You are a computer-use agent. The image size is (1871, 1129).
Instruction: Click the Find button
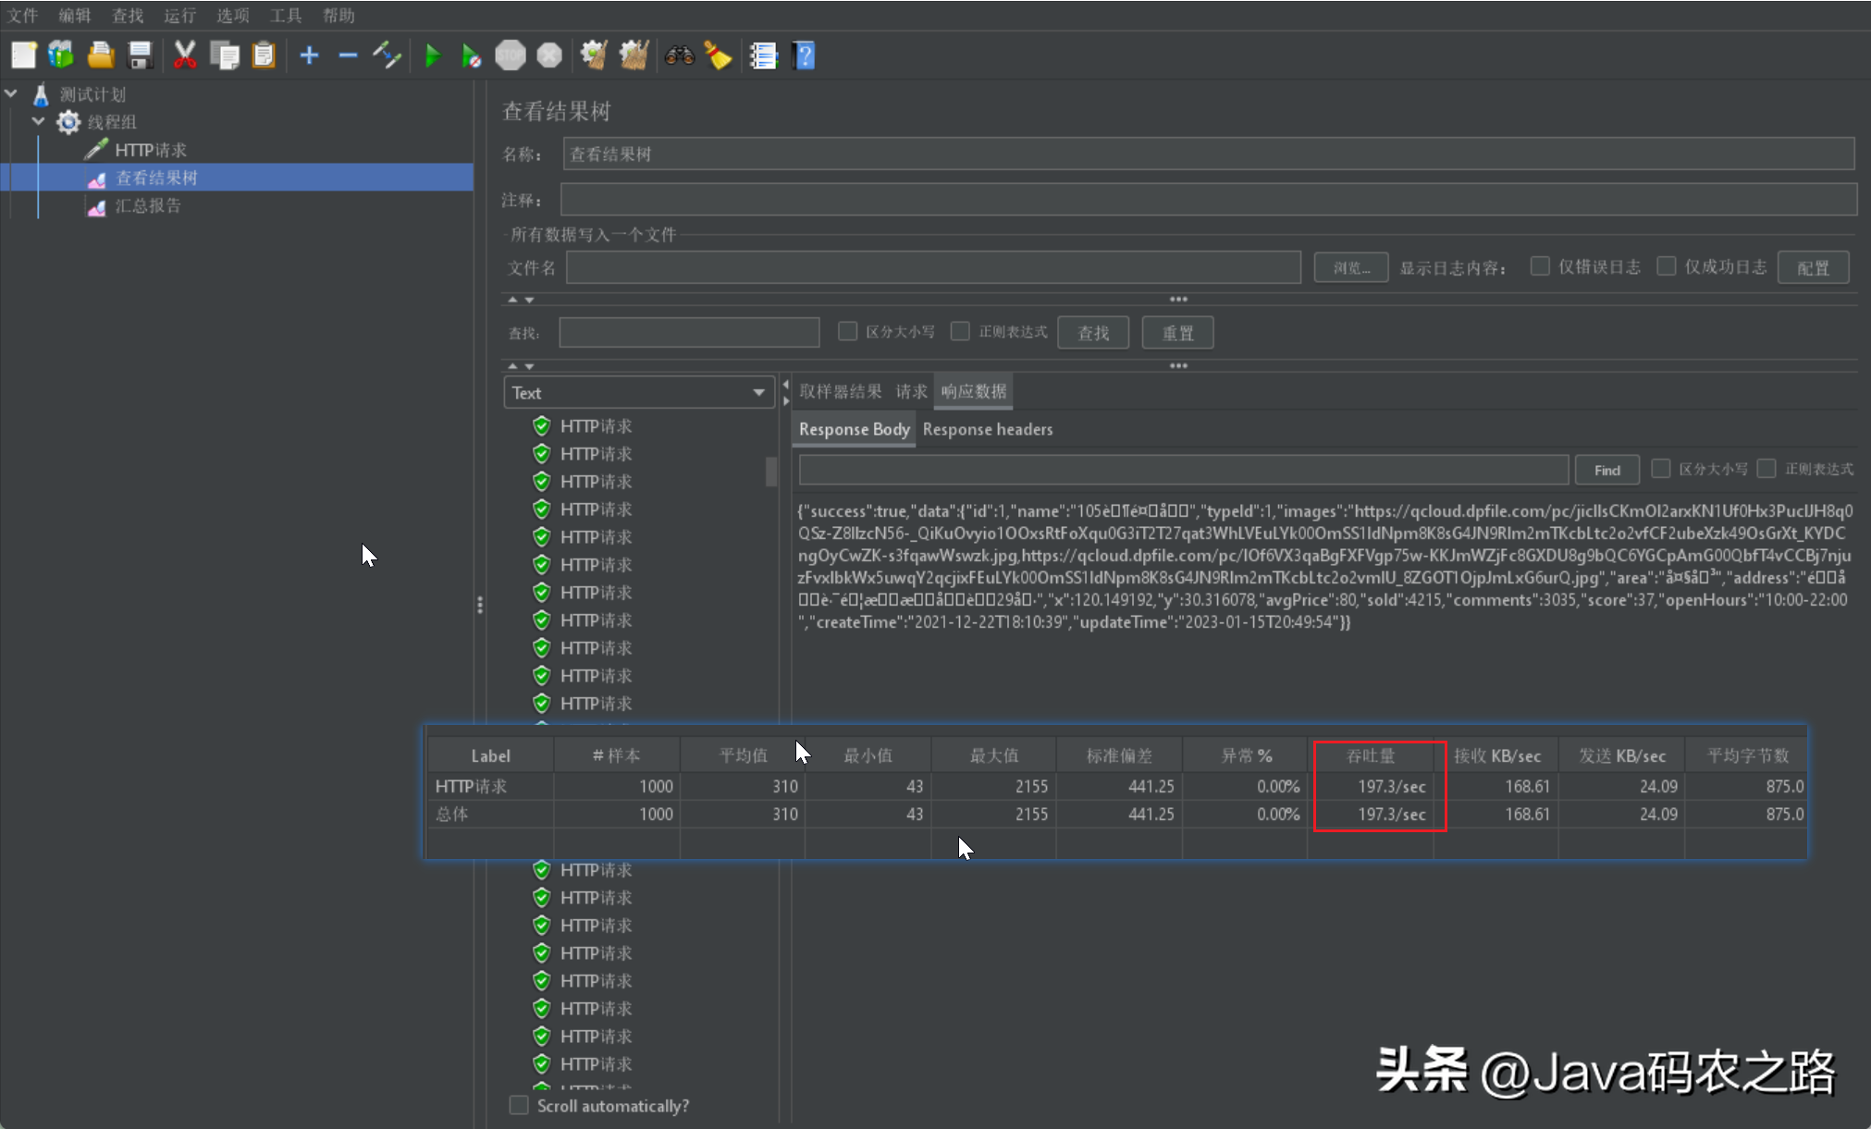tap(1606, 470)
